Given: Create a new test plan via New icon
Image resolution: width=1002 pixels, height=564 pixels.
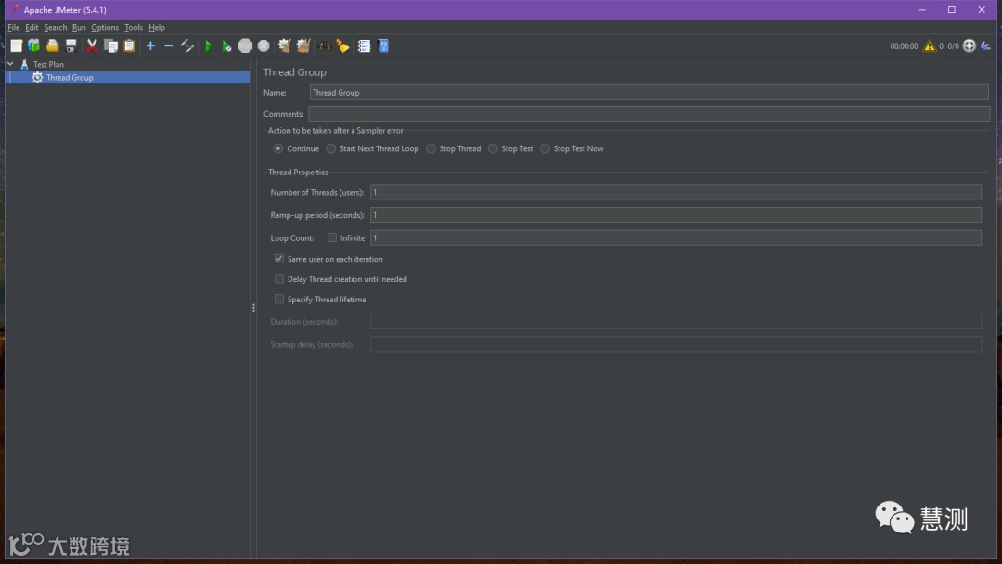Looking at the screenshot, I should (16, 46).
